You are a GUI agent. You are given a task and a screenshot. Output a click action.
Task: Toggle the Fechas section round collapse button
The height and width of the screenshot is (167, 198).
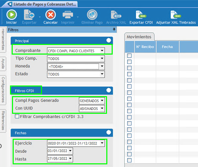[109, 132]
